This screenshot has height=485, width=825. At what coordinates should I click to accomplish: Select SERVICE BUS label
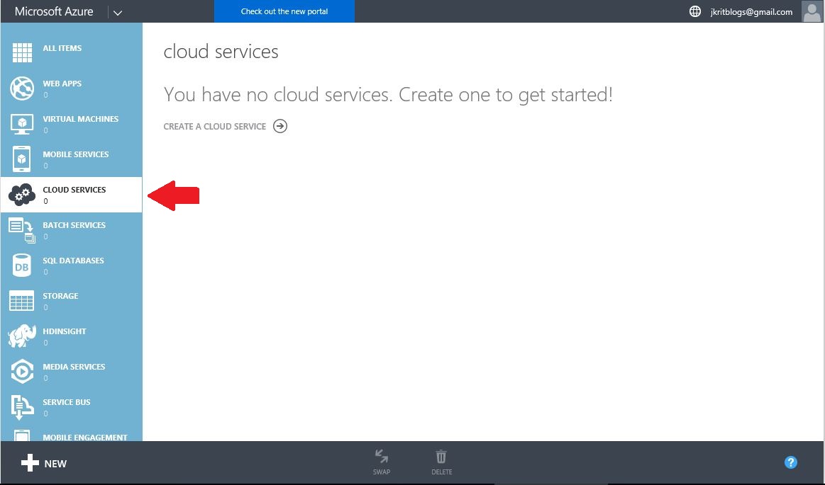tap(66, 403)
